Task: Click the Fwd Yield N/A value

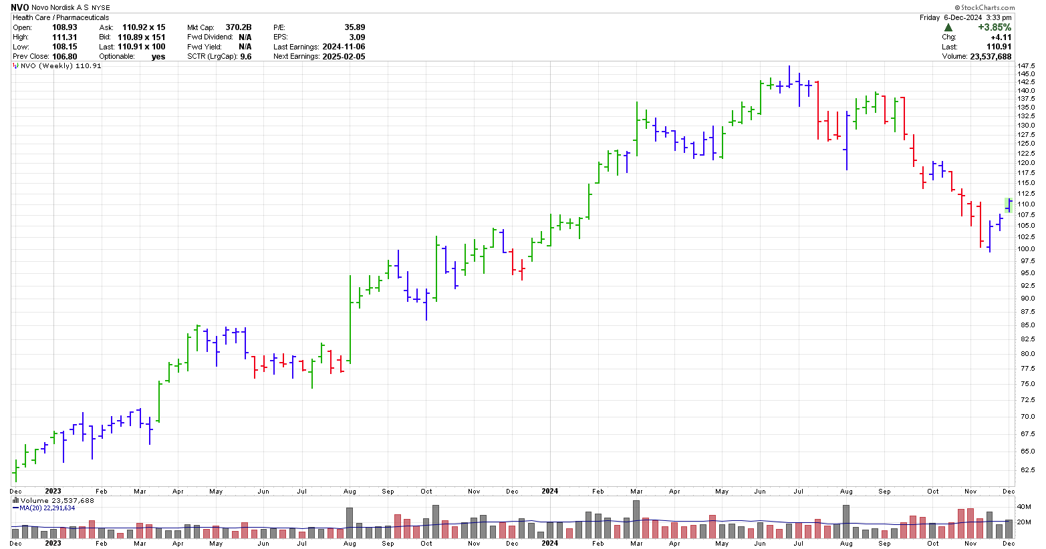Action: click(x=245, y=47)
